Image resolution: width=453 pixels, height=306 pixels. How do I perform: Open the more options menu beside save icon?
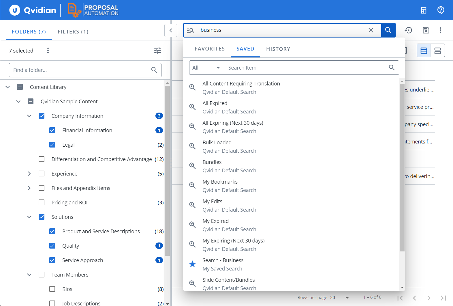(440, 30)
